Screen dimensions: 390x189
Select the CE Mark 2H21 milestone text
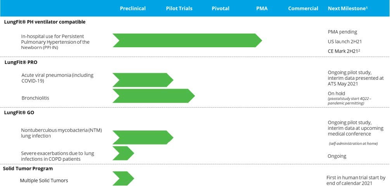click(x=345, y=51)
